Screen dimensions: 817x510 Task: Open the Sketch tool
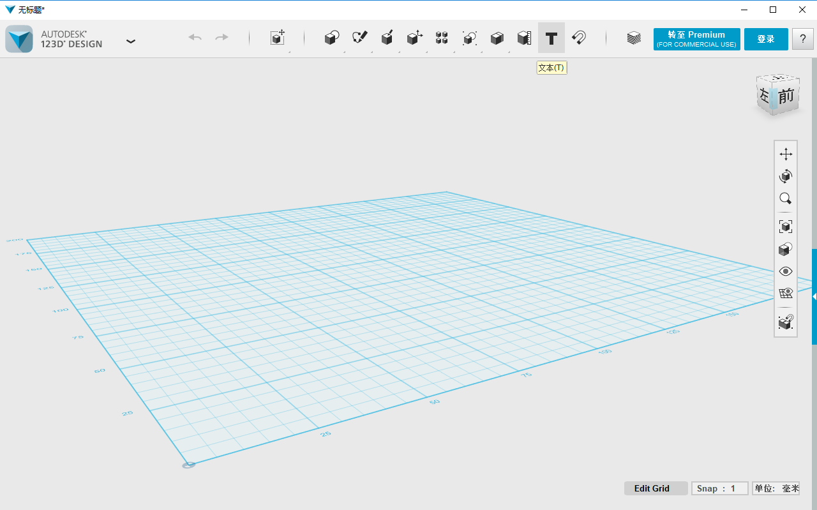[x=359, y=38]
